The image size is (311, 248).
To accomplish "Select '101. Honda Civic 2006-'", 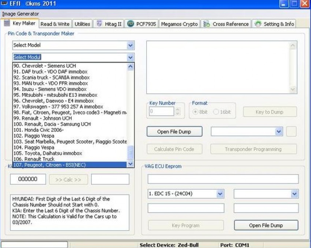I will click(x=70, y=130).
